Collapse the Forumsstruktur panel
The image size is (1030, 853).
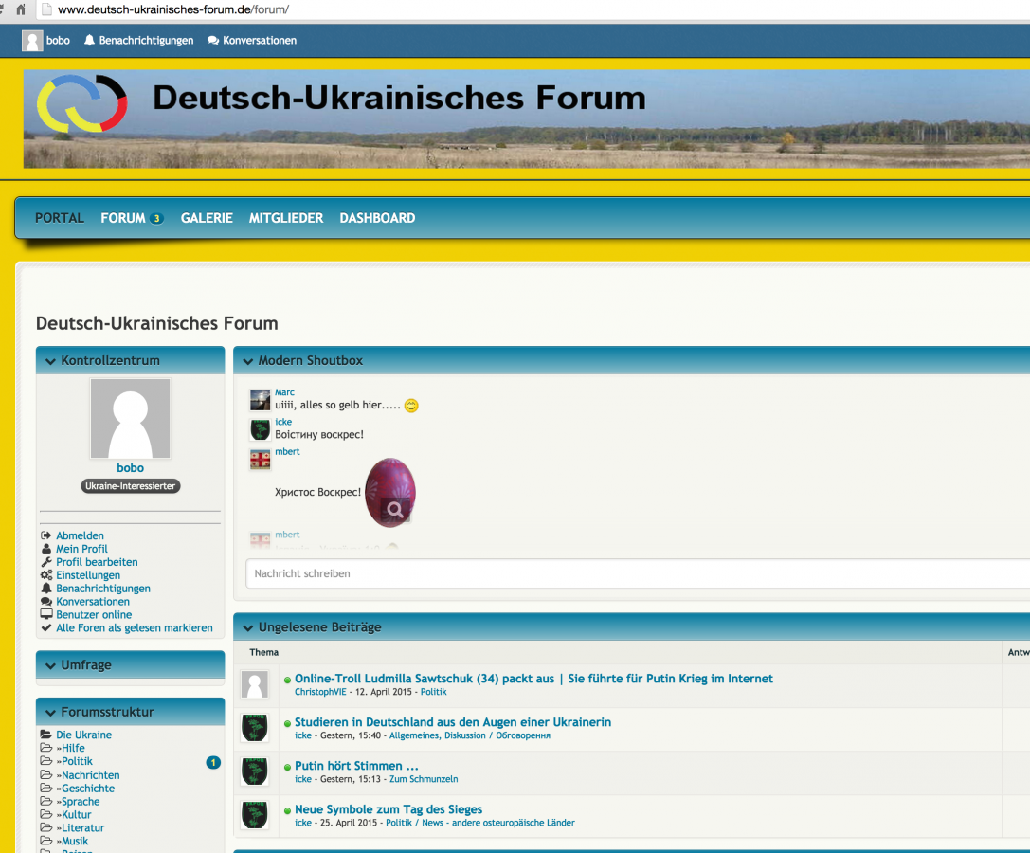click(x=50, y=713)
